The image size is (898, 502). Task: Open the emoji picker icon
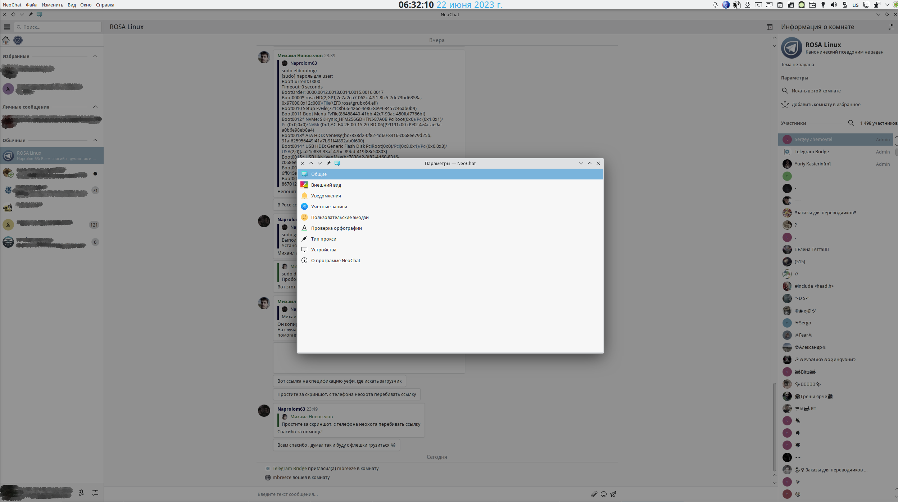click(604, 494)
